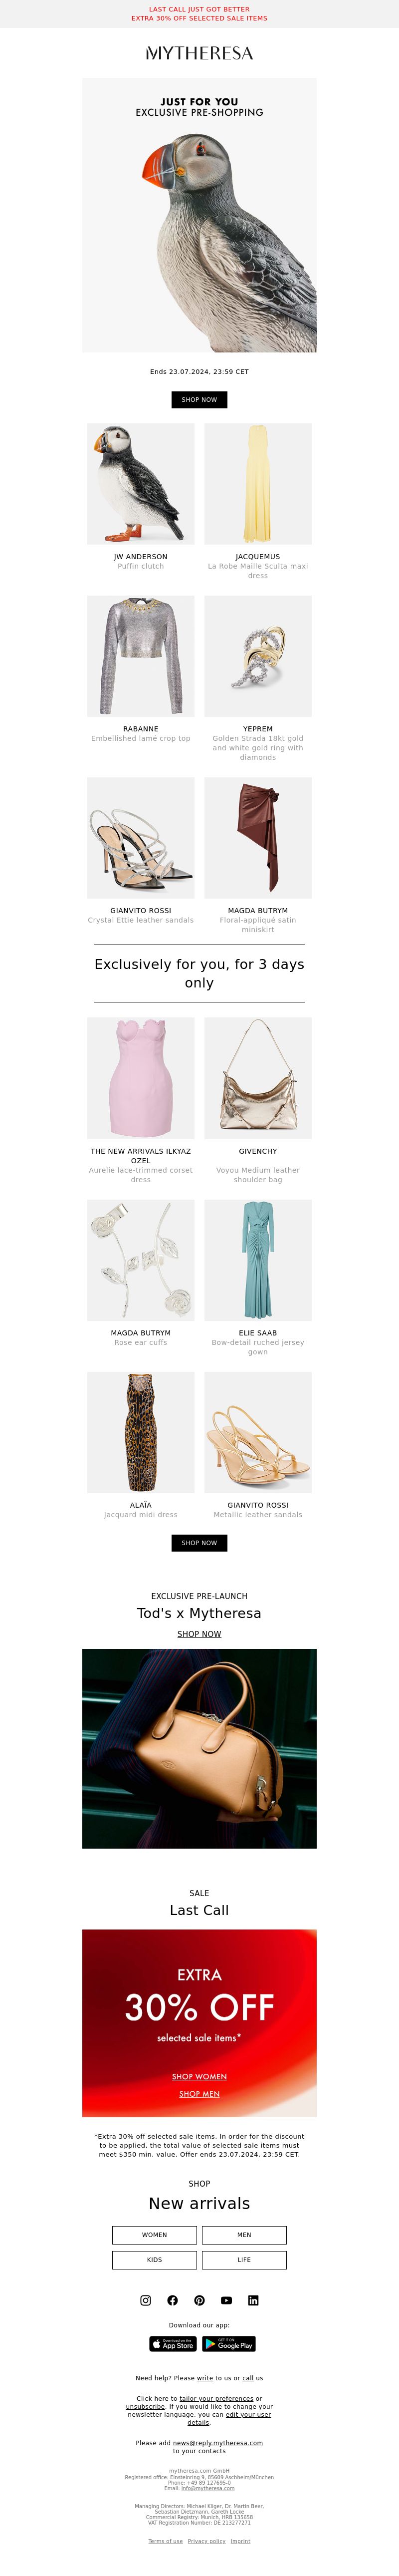Screen dimensions: 399x2576
Task: Open the YouTube social icon
Action: [227, 2300]
